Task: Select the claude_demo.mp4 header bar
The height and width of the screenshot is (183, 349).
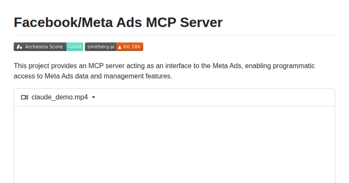Action: point(174,97)
